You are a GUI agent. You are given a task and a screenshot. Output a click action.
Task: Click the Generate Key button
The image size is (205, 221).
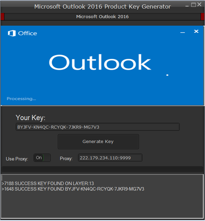click(x=98, y=142)
